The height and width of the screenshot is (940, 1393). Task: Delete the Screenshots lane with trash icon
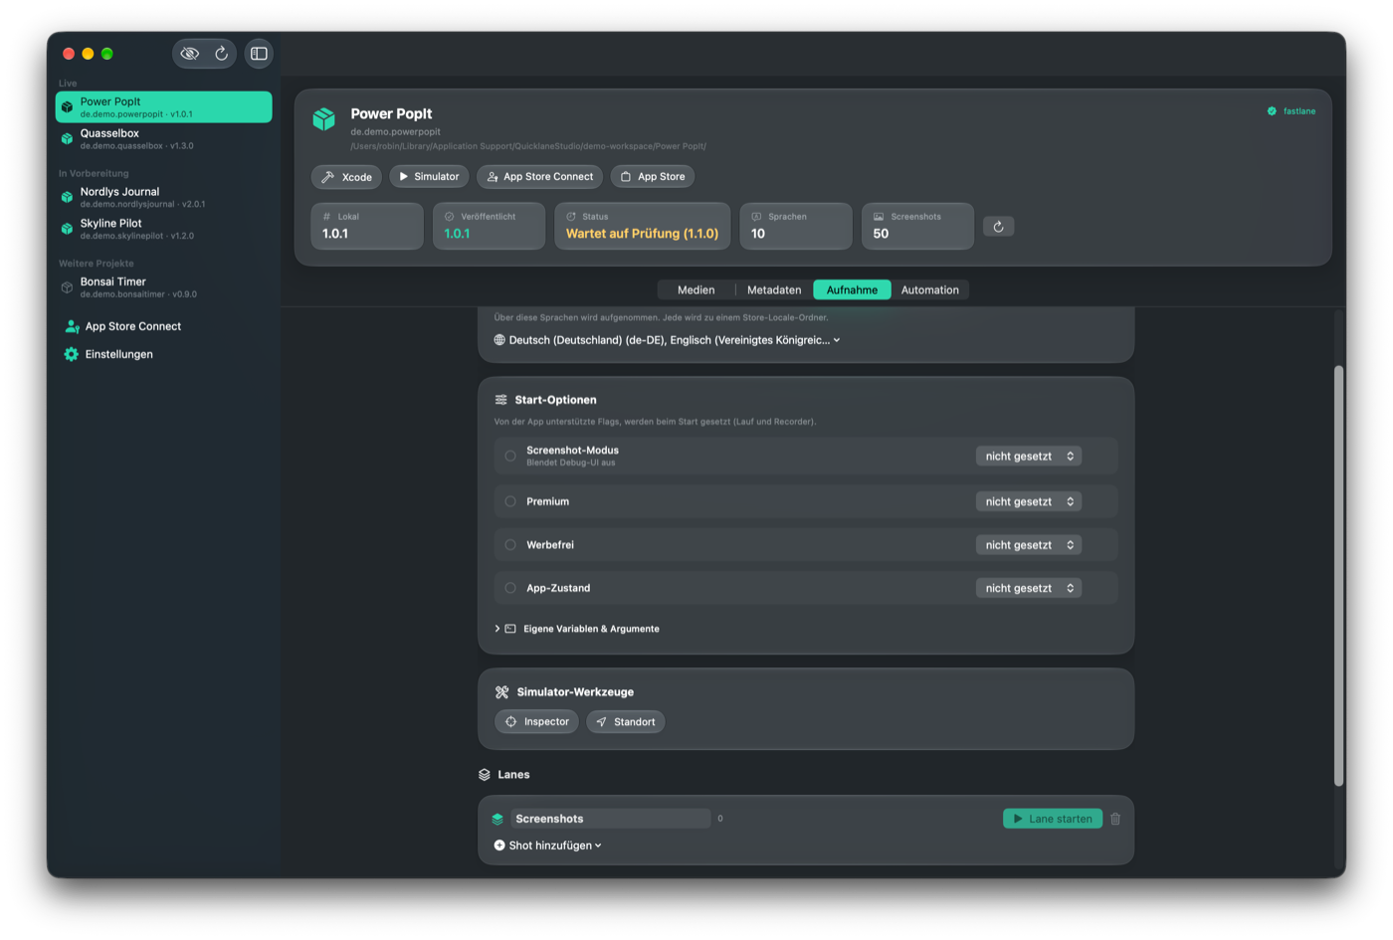tap(1115, 819)
